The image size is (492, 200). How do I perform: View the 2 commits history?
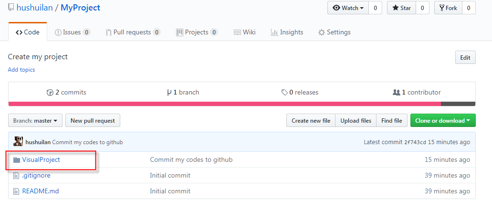point(66,92)
